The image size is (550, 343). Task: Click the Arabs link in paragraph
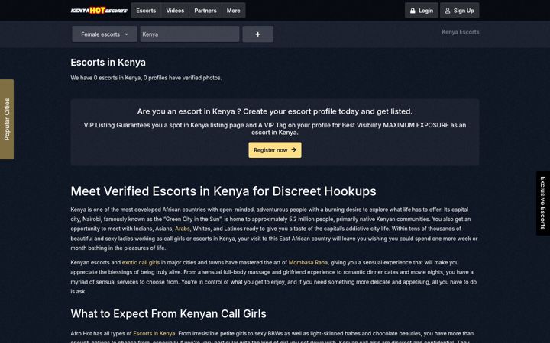click(x=183, y=229)
